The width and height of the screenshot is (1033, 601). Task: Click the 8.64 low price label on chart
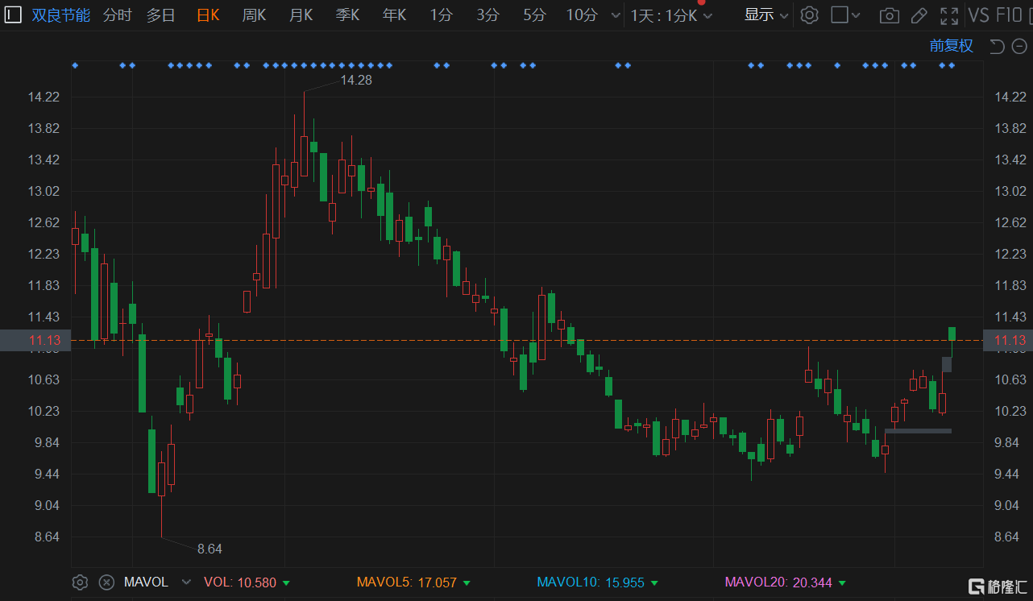(x=210, y=549)
